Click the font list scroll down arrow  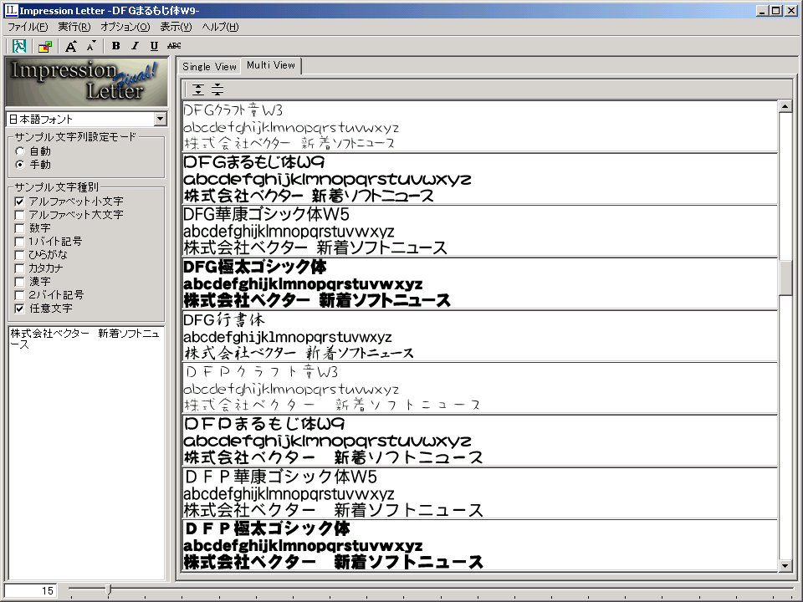click(785, 565)
